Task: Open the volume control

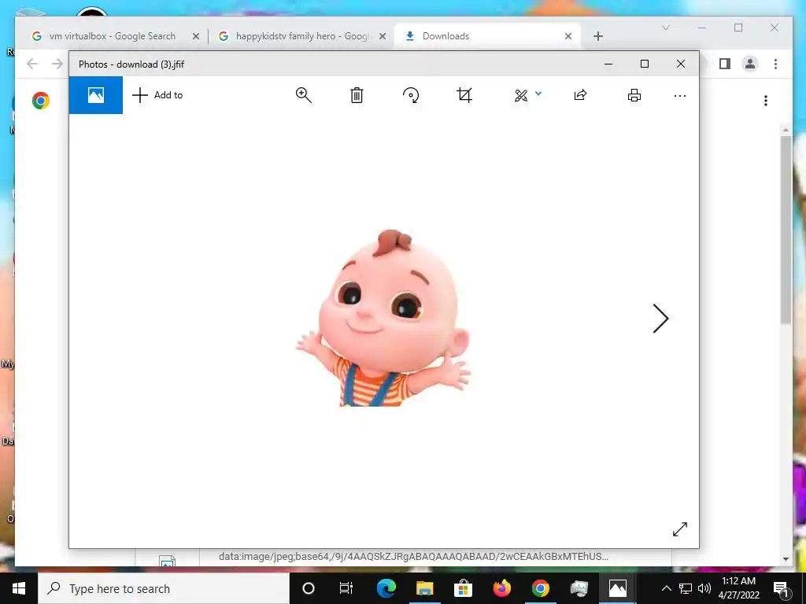Action: 704,588
